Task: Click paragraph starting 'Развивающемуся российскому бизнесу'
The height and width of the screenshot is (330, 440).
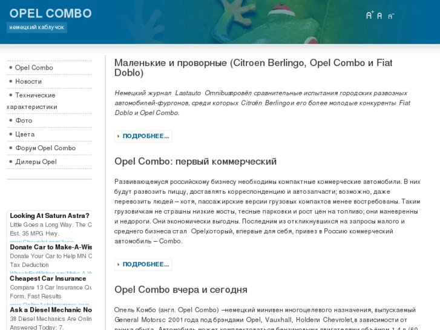Action: pyautogui.click(x=268, y=211)
